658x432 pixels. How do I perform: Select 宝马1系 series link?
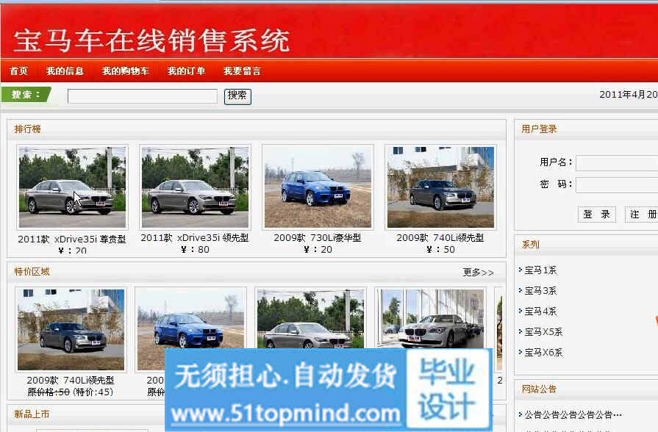pyautogui.click(x=540, y=270)
